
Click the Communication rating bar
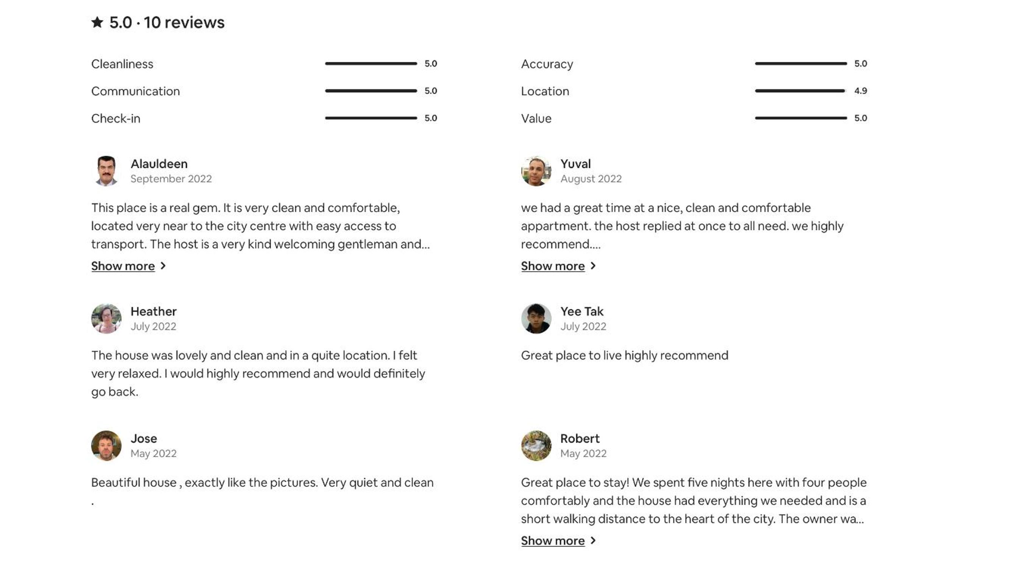371,91
